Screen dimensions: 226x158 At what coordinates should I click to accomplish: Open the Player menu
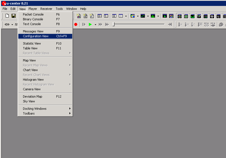click(33, 9)
